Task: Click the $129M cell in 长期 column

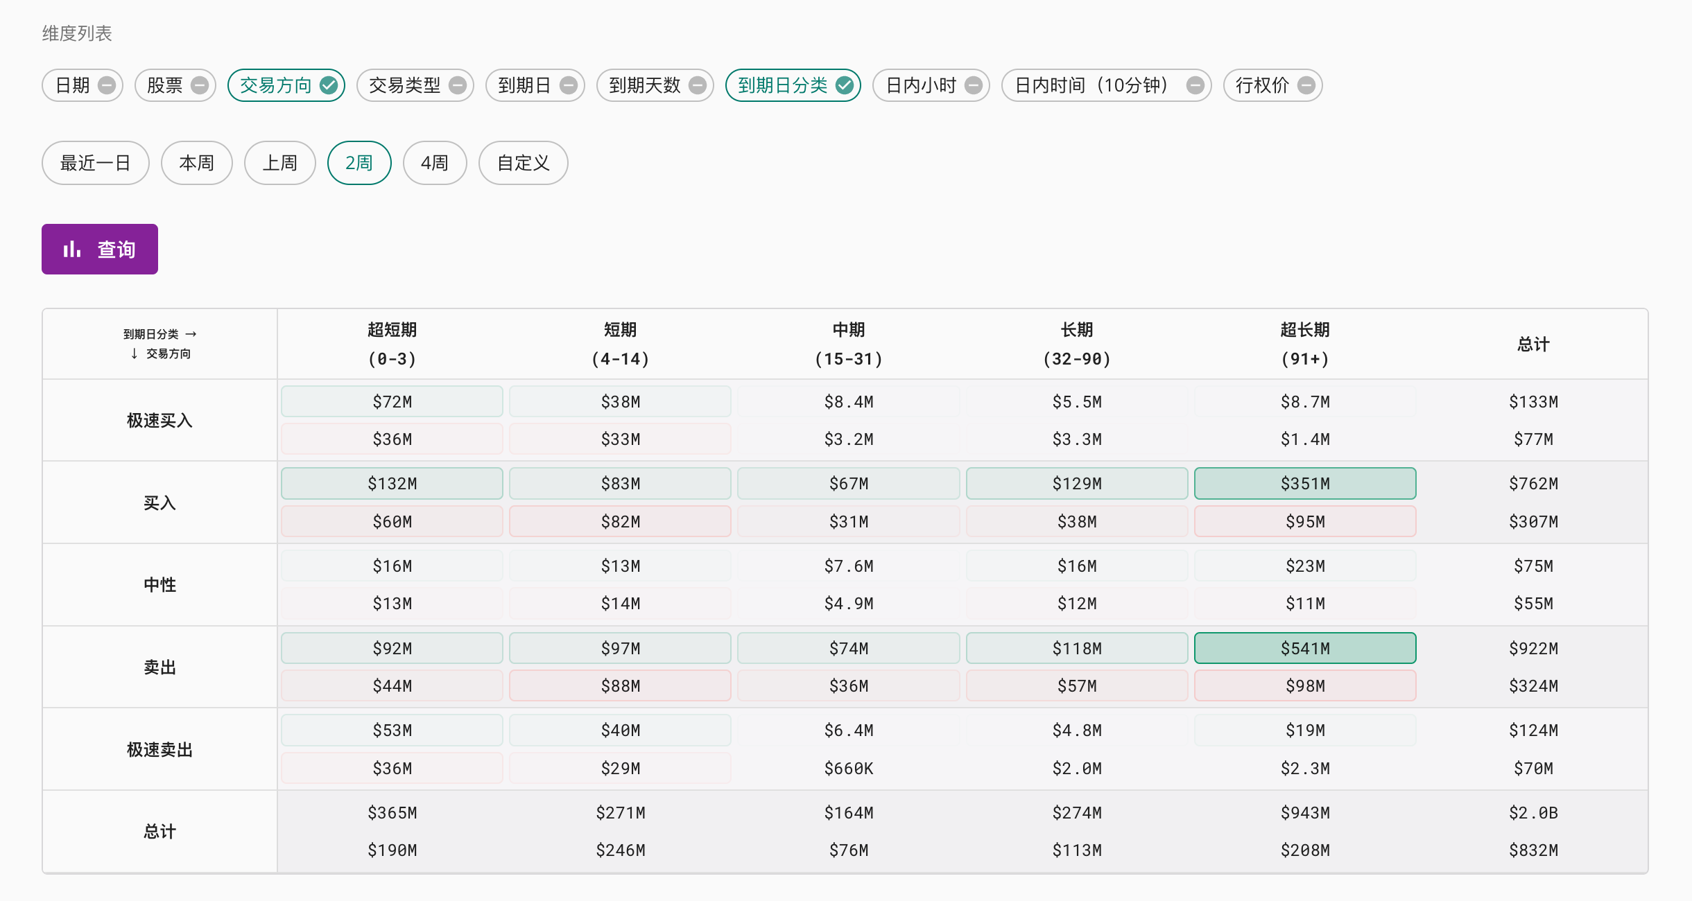Action: 1077,483
